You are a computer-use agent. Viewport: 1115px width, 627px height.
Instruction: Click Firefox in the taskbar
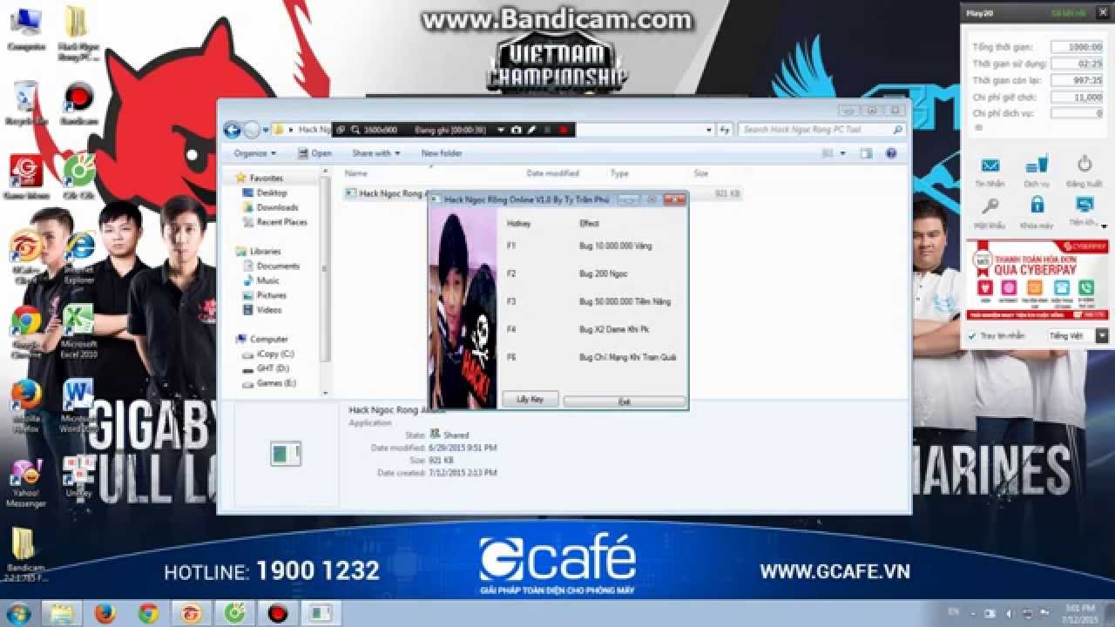point(105,613)
